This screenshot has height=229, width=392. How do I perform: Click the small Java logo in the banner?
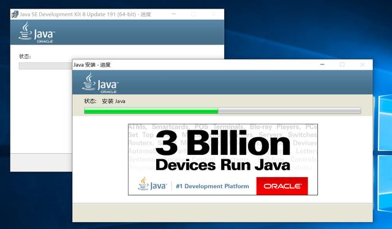(153, 184)
